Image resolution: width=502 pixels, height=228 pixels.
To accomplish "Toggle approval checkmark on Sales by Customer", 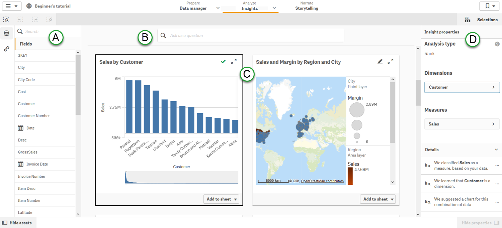I will 223,62.
